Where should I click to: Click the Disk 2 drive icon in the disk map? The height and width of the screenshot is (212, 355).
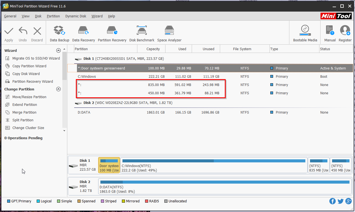pos(73,187)
